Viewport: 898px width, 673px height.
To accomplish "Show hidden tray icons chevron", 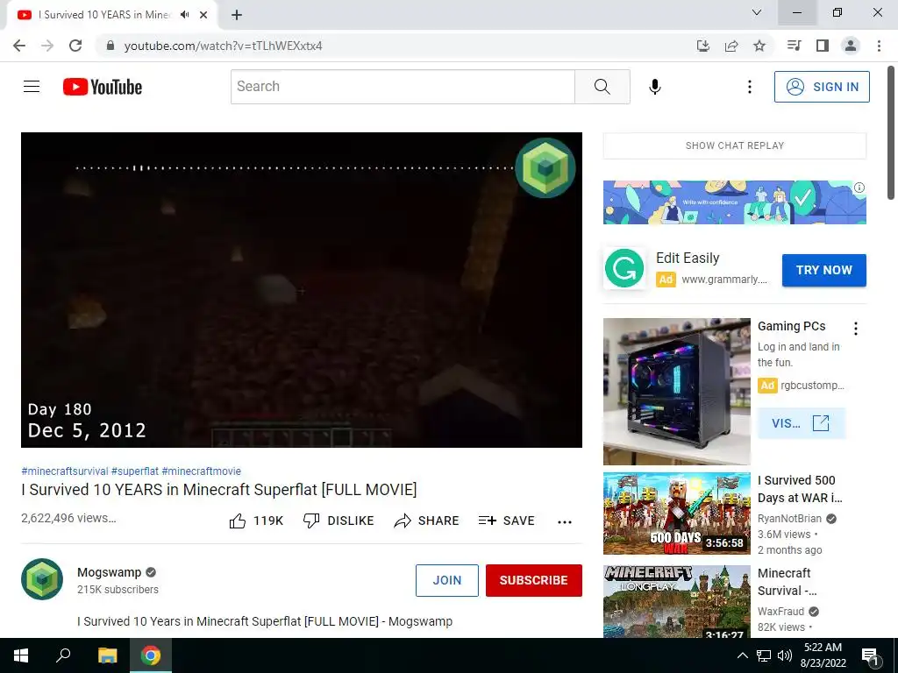I will point(742,655).
